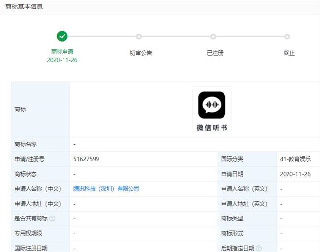This screenshot has width=320, height=252.
Task: Select the 终止 step marker
Action: (287, 36)
